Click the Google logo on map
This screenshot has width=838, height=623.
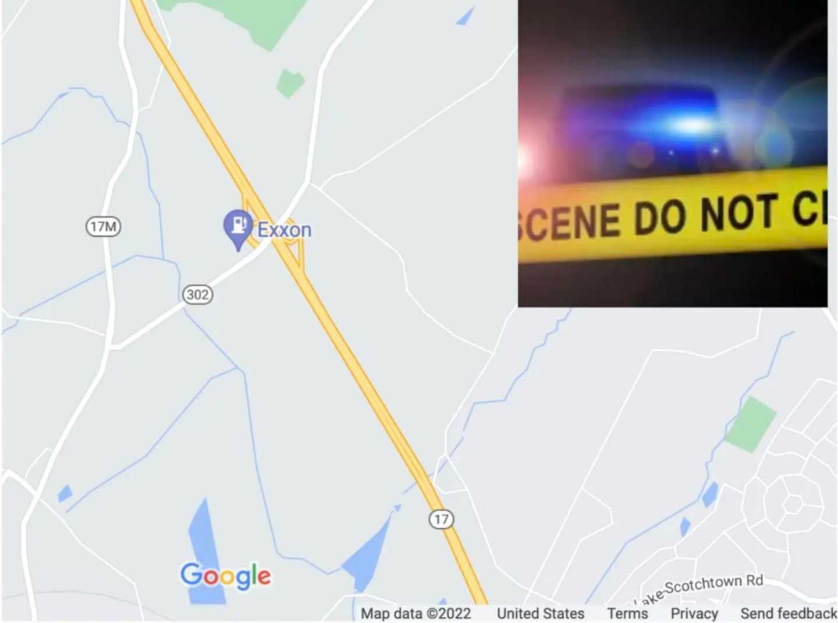(226, 576)
